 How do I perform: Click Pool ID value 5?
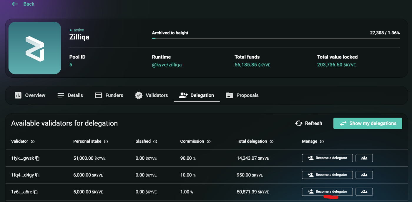(x=71, y=65)
